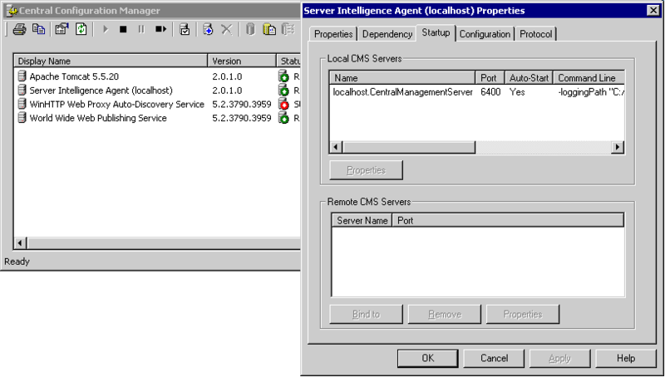Click the WinHTTP Web Proxy service icon
This screenshot has height=377, width=665.
point(22,104)
